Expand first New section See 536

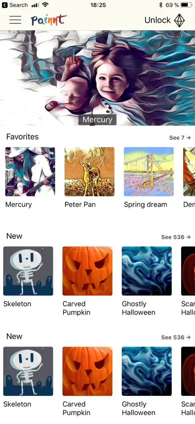pos(176,237)
